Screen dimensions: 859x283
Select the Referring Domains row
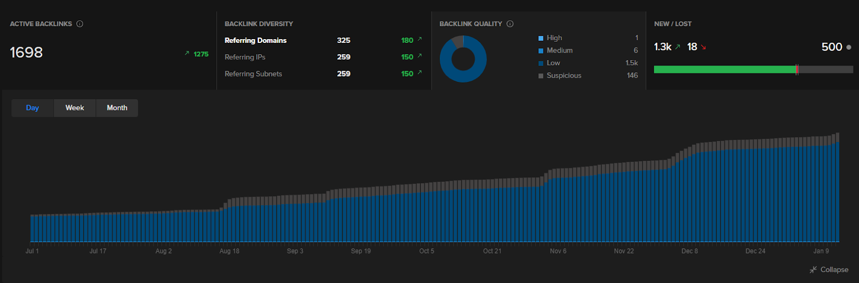tap(256, 40)
